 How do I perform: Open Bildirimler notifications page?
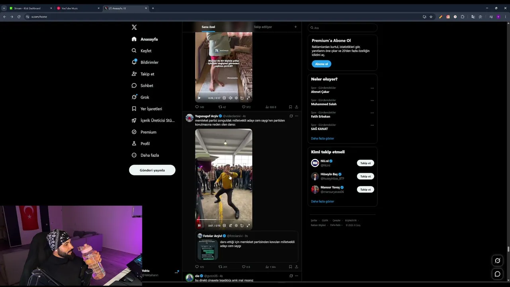pos(145,62)
